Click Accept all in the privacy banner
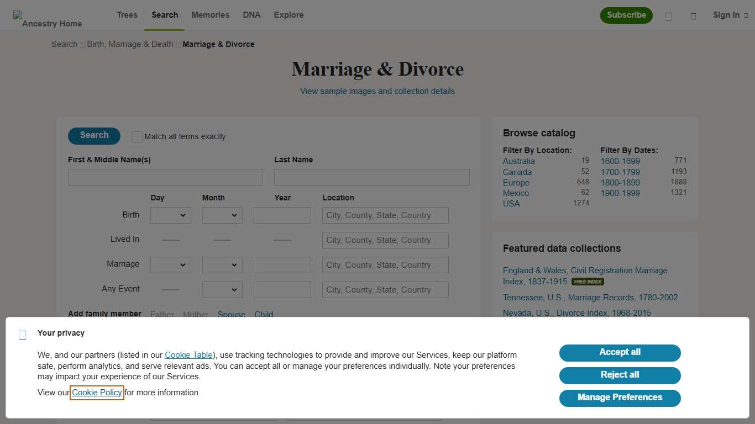Viewport: 755px width, 424px height. pyautogui.click(x=619, y=353)
